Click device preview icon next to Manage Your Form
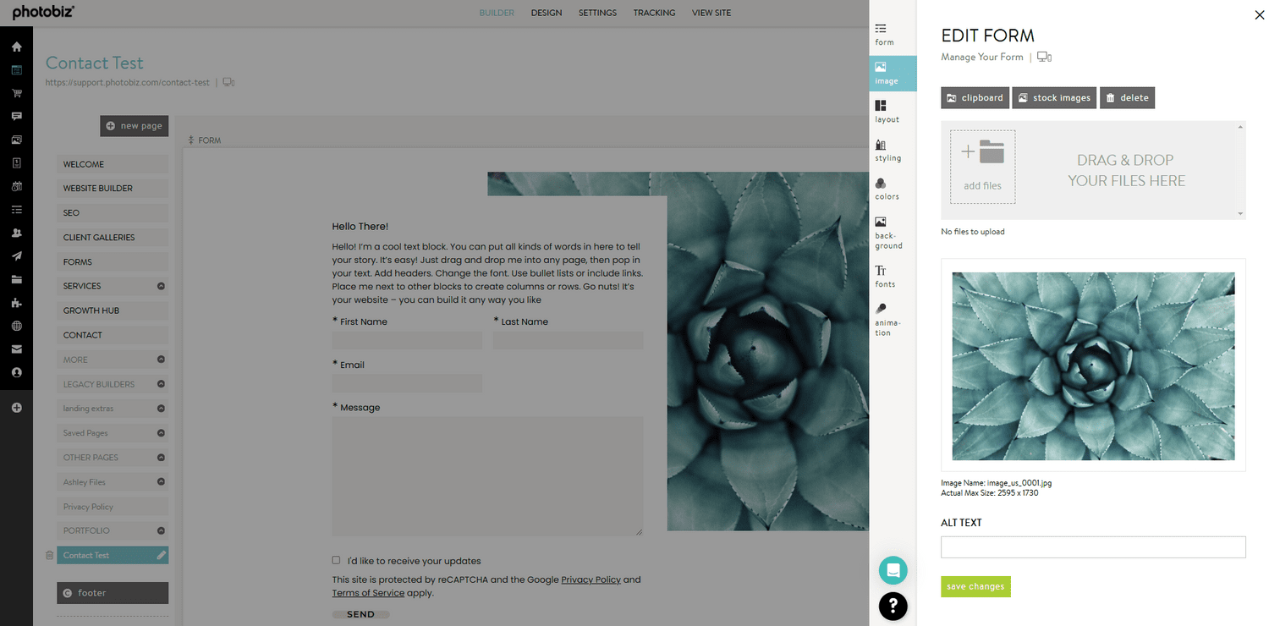The width and height of the screenshot is (1269, 626). click(1044, 57)
